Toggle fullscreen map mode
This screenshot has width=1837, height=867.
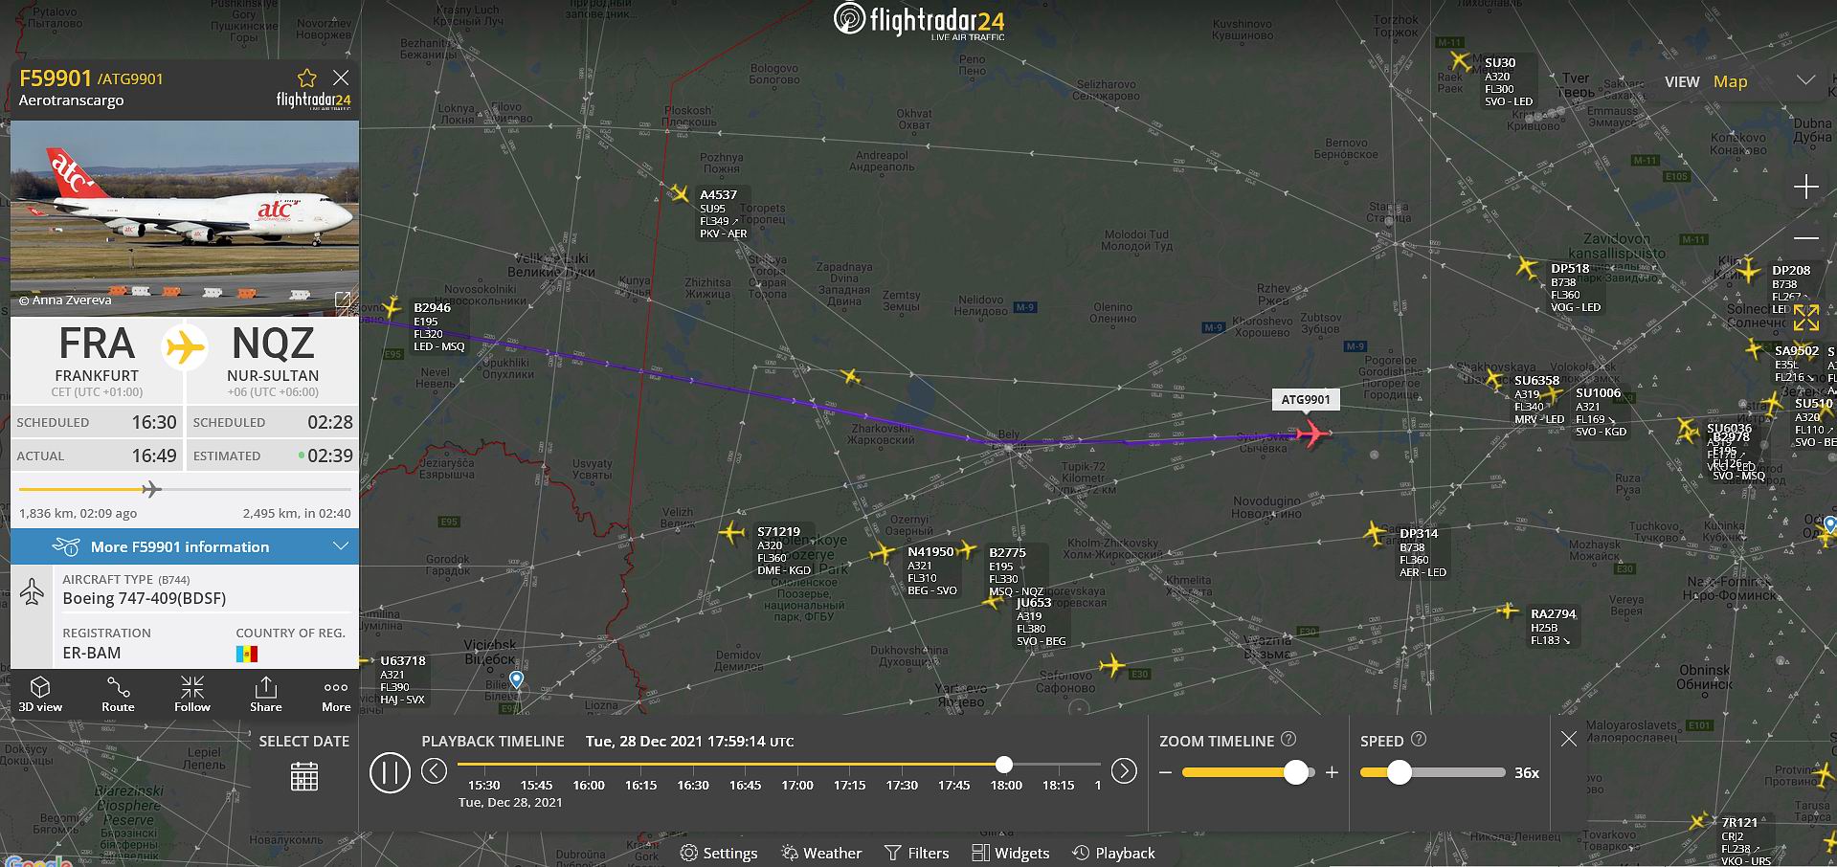(1806, 318)
